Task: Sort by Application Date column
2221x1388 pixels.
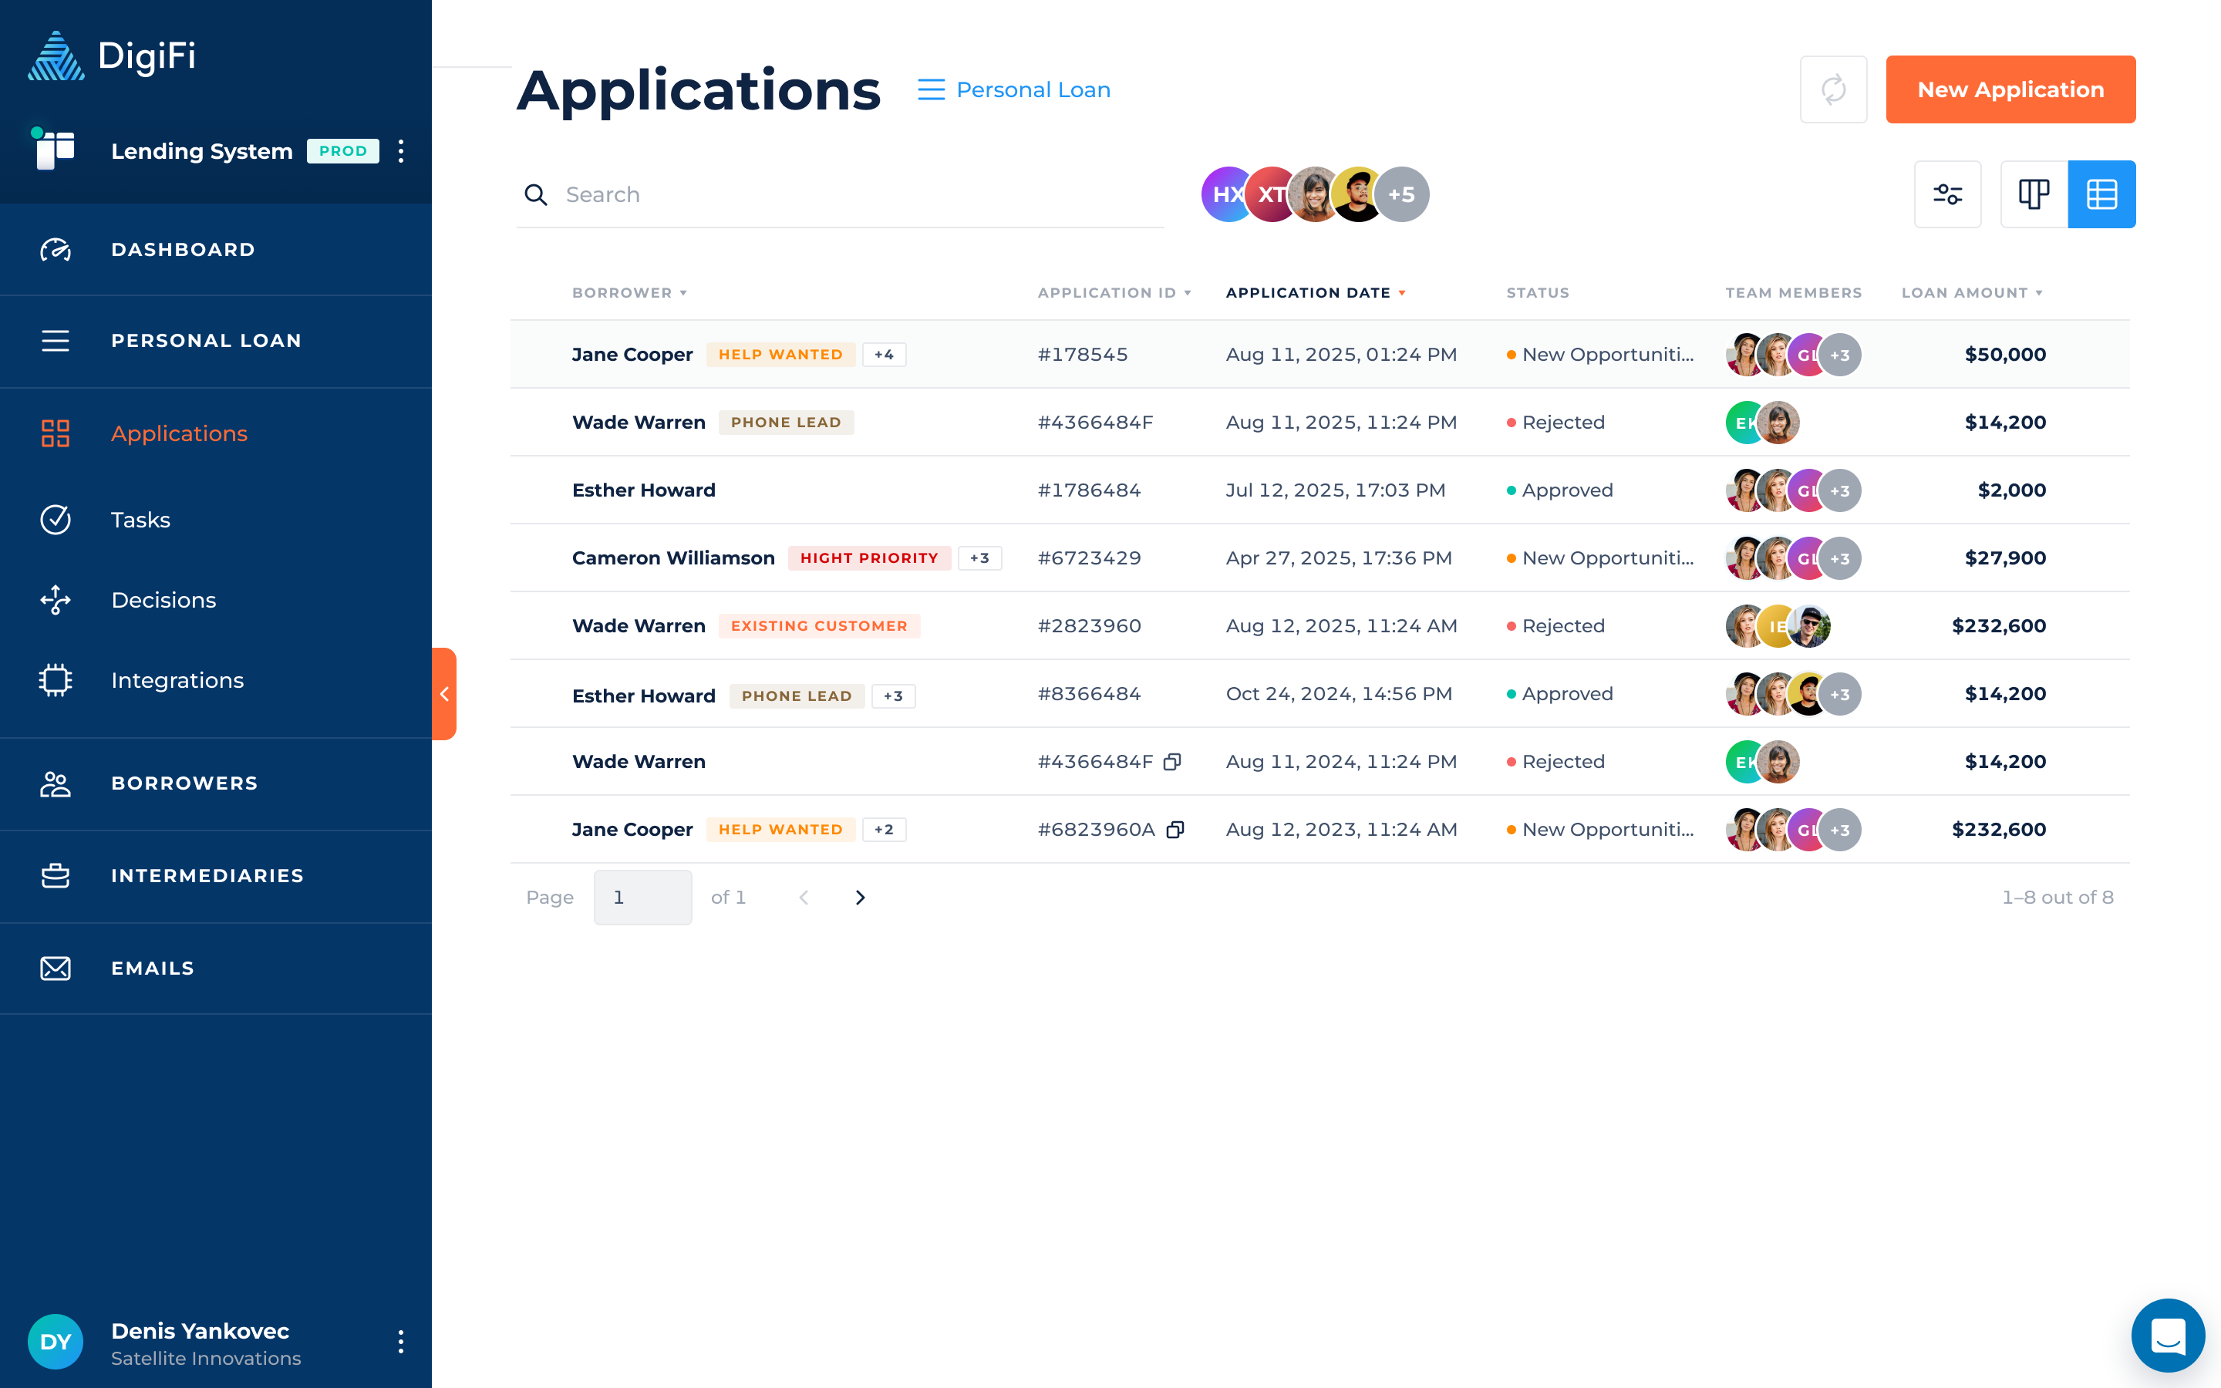Action: (x=1315, y=293)
